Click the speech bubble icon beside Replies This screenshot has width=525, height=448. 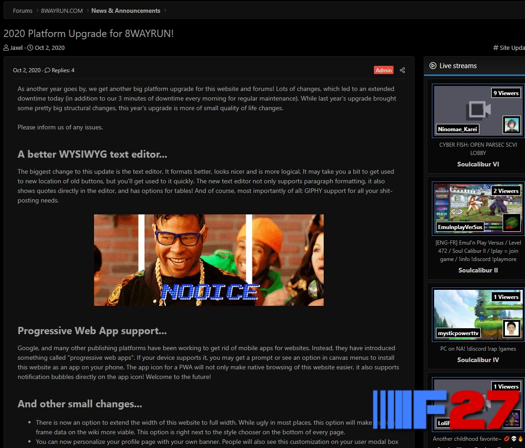[x=47, y=70]
